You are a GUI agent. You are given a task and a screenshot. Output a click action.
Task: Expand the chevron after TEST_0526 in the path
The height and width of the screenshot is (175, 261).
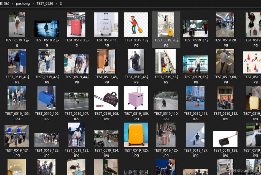(56, 4)
